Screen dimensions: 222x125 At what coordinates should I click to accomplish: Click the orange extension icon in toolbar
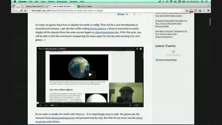[x=196, y=10]
